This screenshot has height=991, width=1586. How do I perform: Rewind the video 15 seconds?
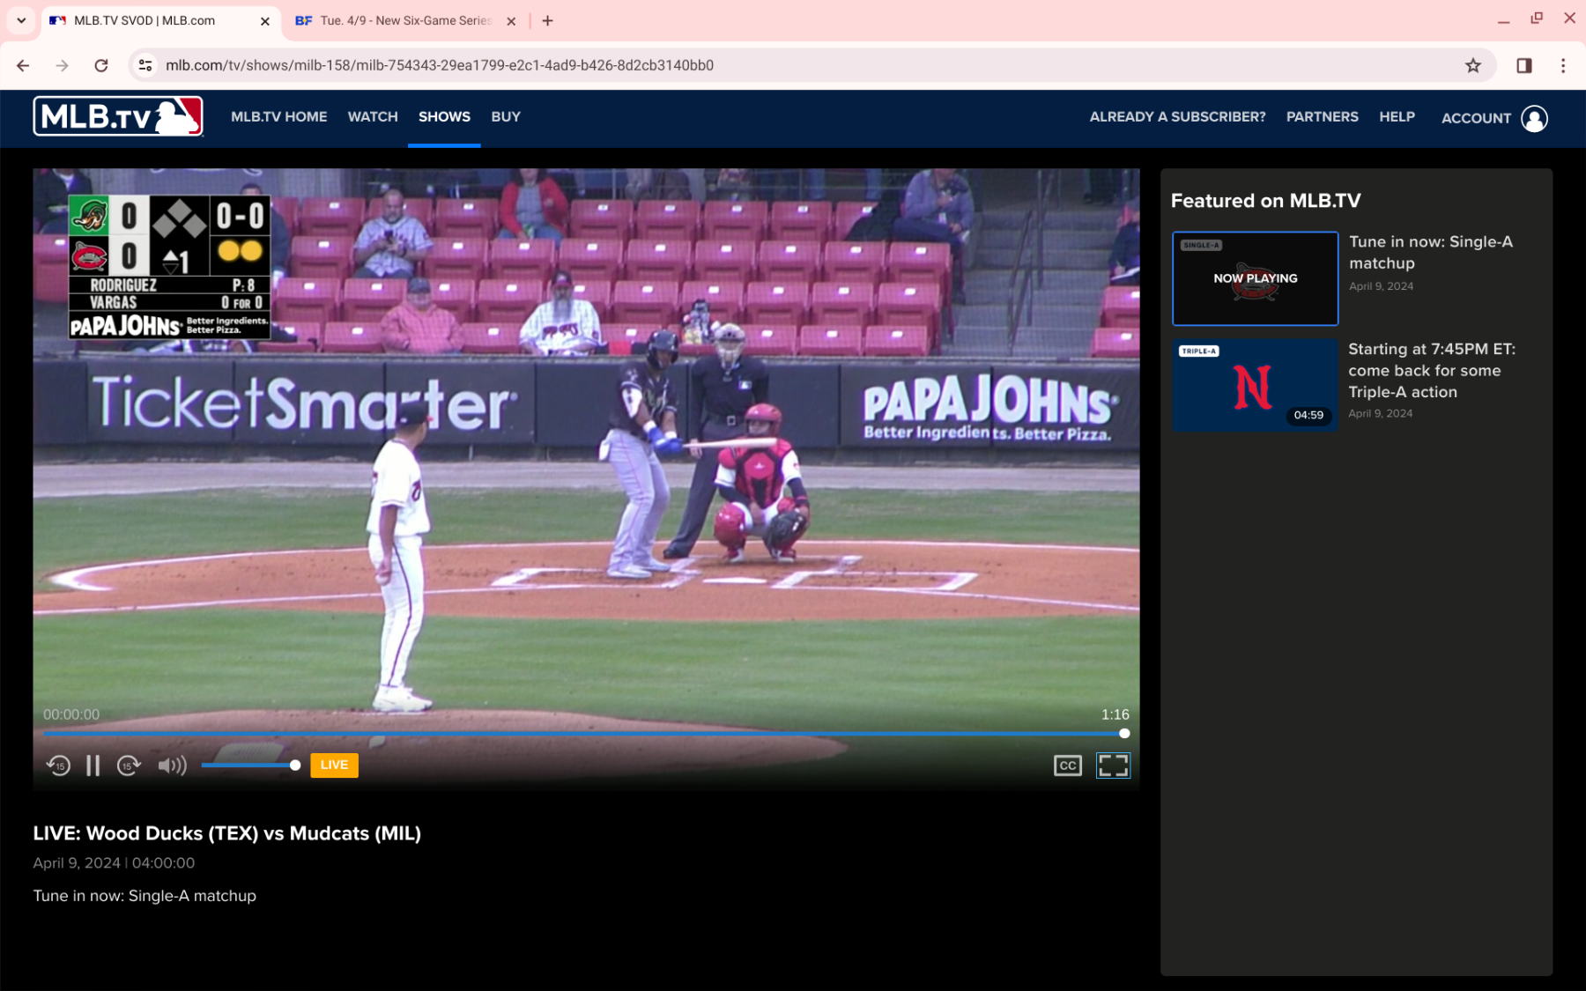click(x=58, y=765)
